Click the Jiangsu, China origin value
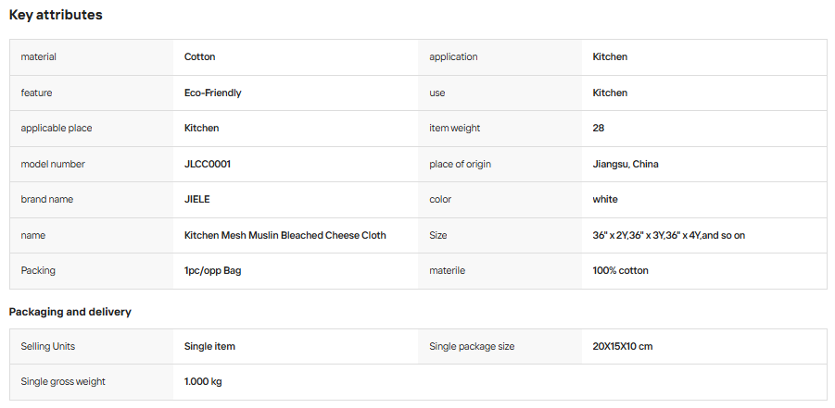This screenshot has width=835, height=408. [626, 165]
